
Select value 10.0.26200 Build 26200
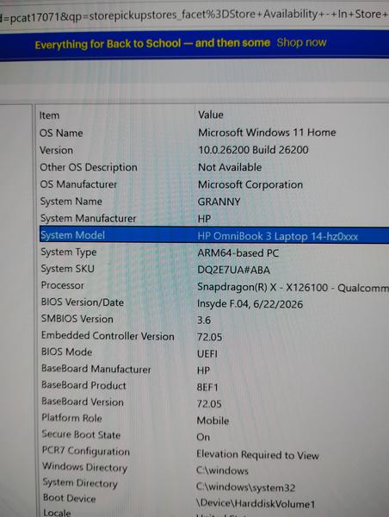click(253, 150)
